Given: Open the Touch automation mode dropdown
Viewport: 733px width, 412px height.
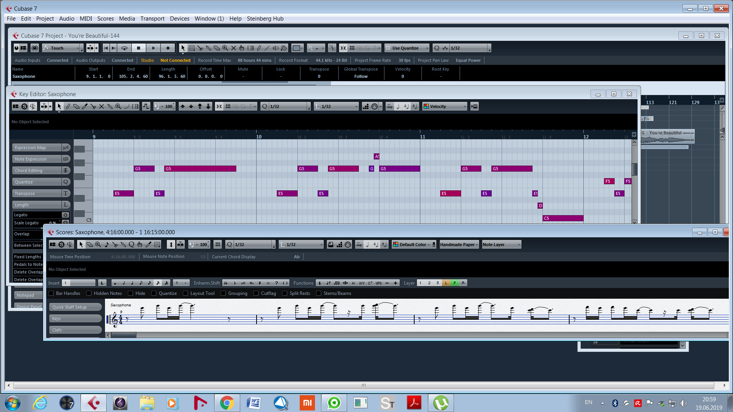Looking at the screenshot, I should pos(63,48).
